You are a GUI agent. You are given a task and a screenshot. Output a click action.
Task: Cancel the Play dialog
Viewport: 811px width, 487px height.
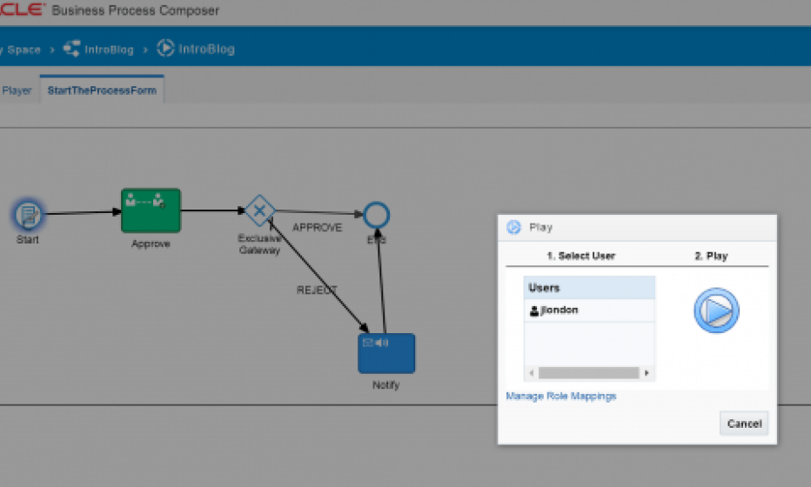click(744, 424)
